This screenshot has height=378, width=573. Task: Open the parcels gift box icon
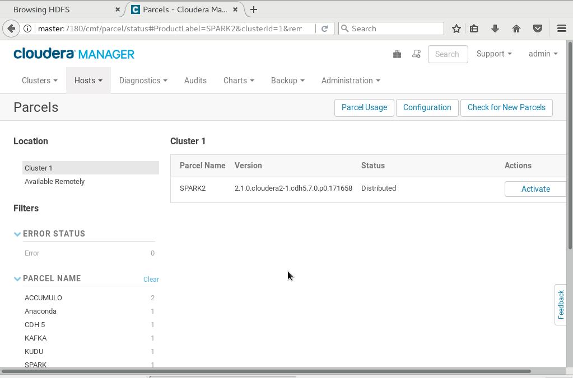[x=397, y=54]
